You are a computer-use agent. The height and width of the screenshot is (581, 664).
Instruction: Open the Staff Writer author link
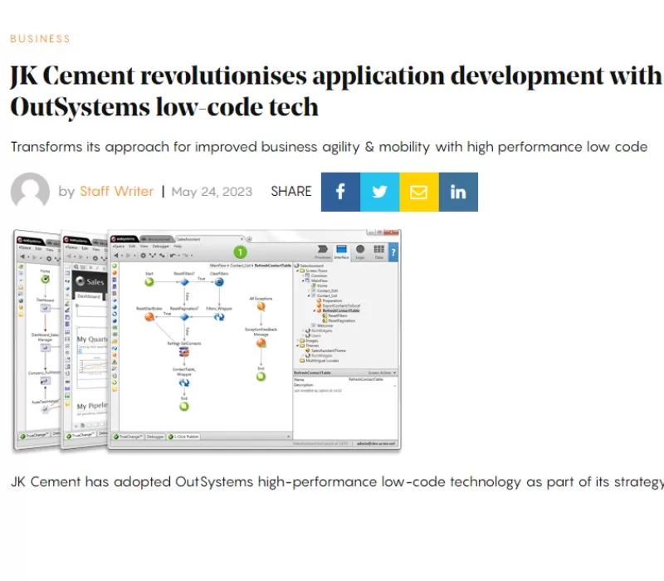tap(116, 192)
